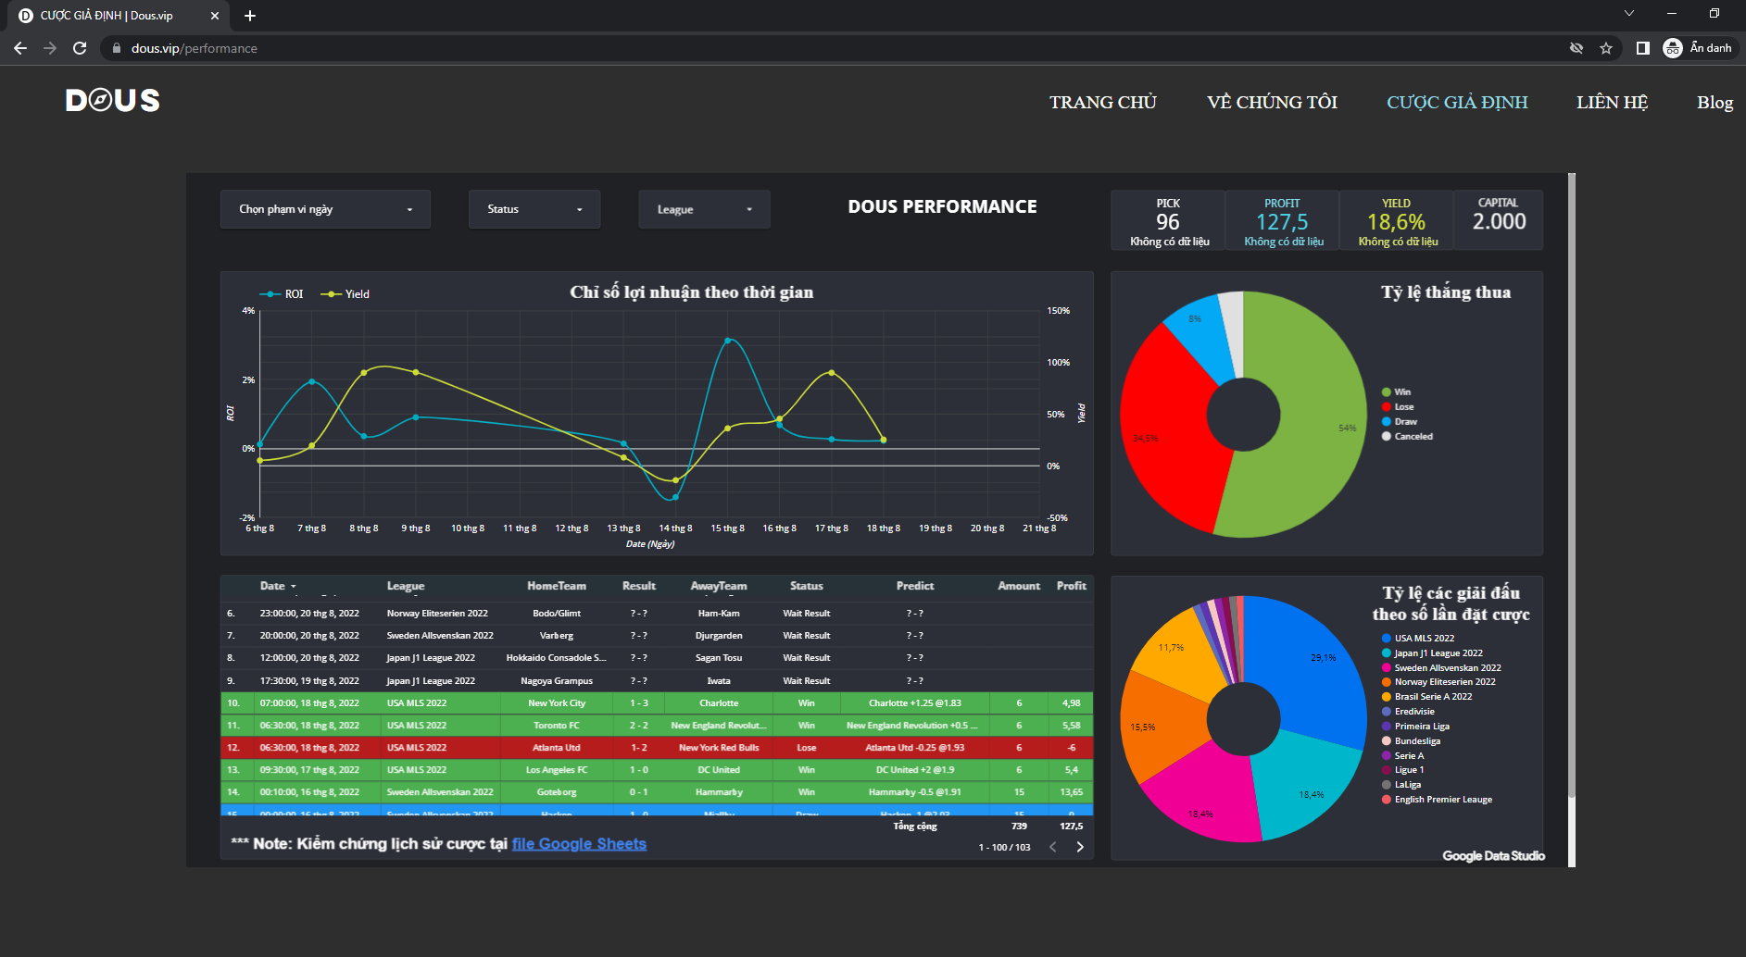This screenshot has width=1746, height=957.
Task: Toggle the Yield series in chart legend
Action: pos(345,294)
